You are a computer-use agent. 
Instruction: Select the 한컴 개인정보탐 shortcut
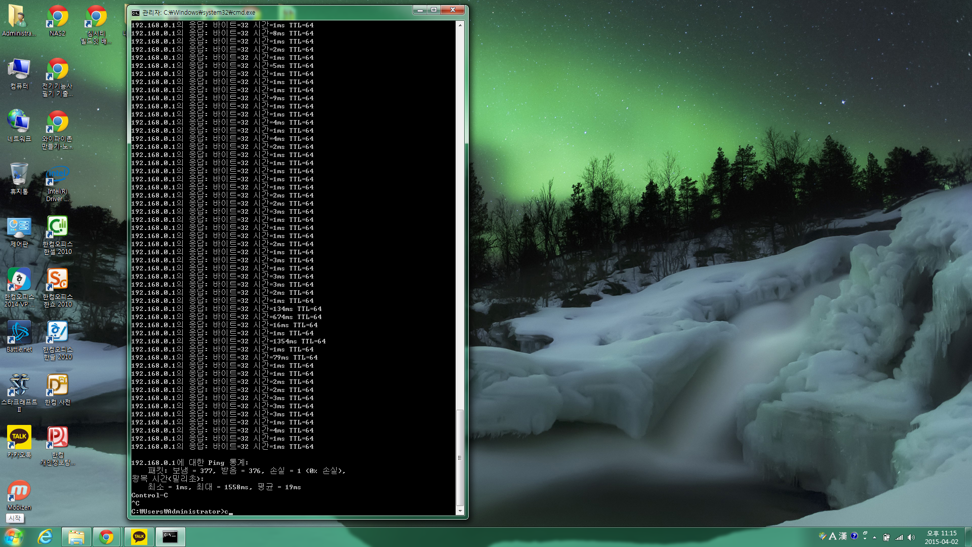pyautogui.click(x=57, y=446)
